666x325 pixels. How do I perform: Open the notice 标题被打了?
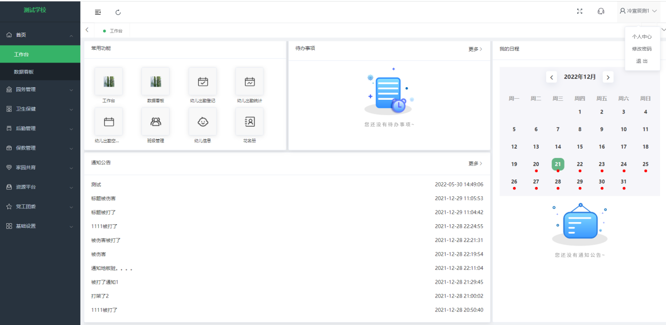click(104, 213)
